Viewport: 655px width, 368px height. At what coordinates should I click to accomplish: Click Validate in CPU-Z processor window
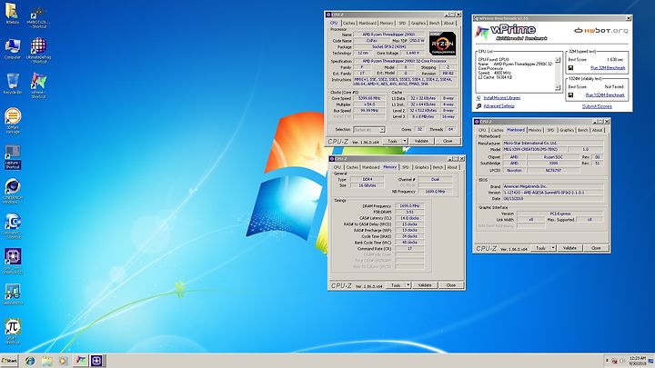point(421,141)
